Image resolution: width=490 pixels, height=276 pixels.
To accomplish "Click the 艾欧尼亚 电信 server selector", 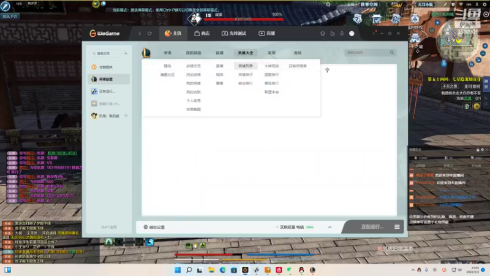I will (295, 227).
